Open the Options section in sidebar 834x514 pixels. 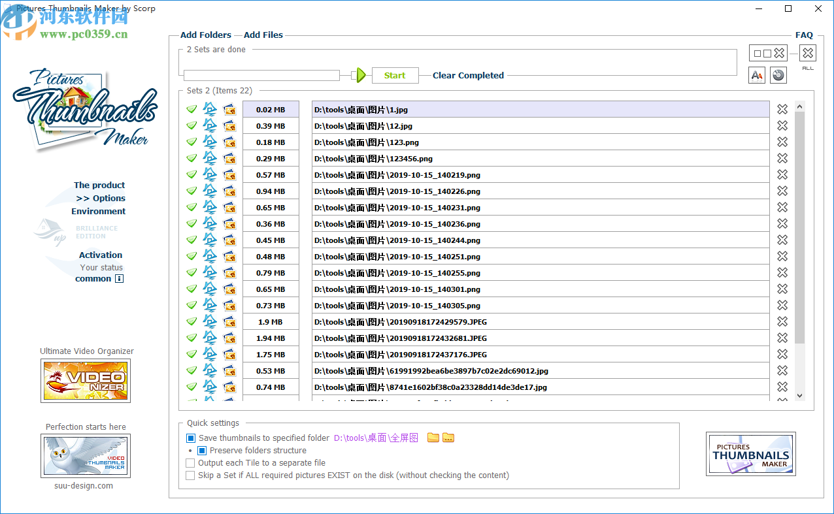coord(101,199)
